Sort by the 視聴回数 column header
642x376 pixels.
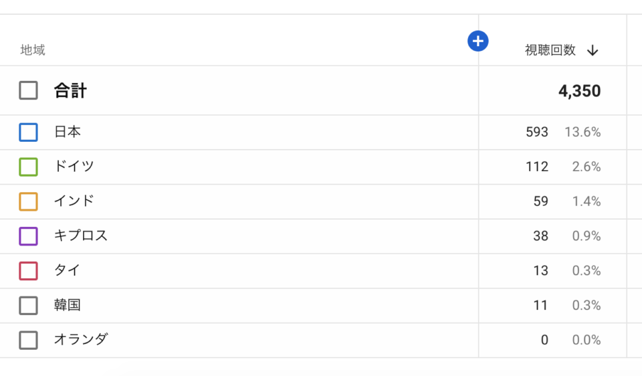(550, 50)
